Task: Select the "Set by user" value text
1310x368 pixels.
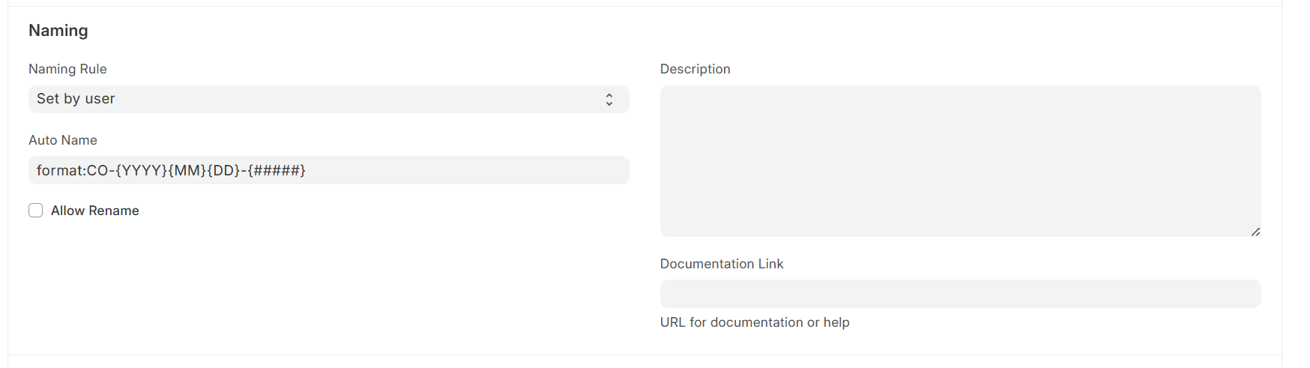Action: [x=76, y=99]
